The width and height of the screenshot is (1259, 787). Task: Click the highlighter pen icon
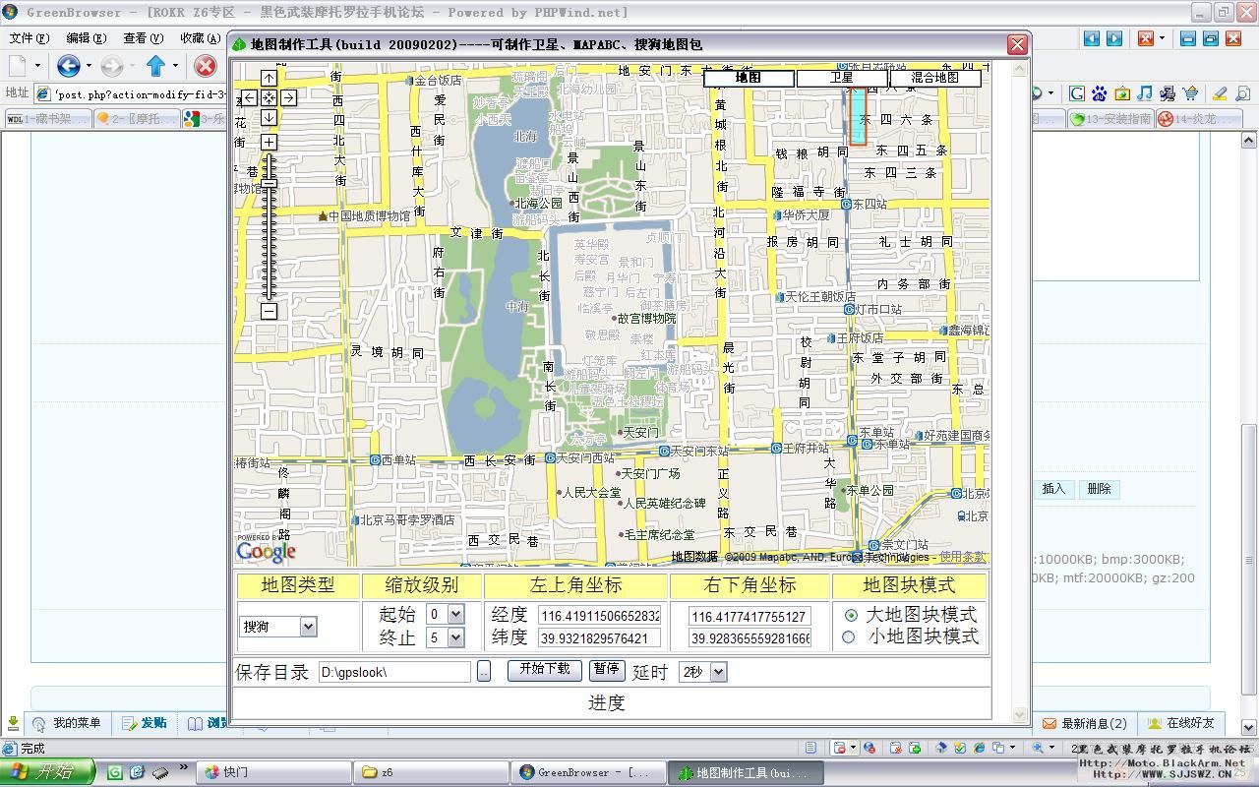pos(1220,93)
